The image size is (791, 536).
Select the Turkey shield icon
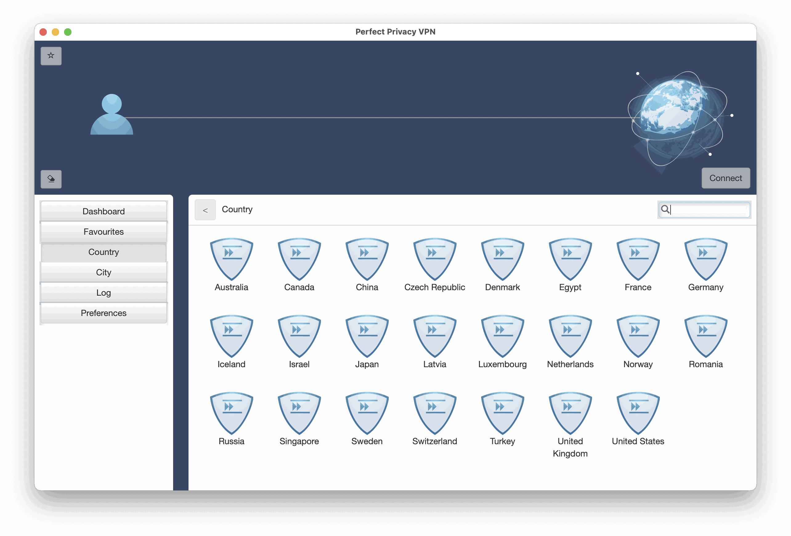coord(502,413)
